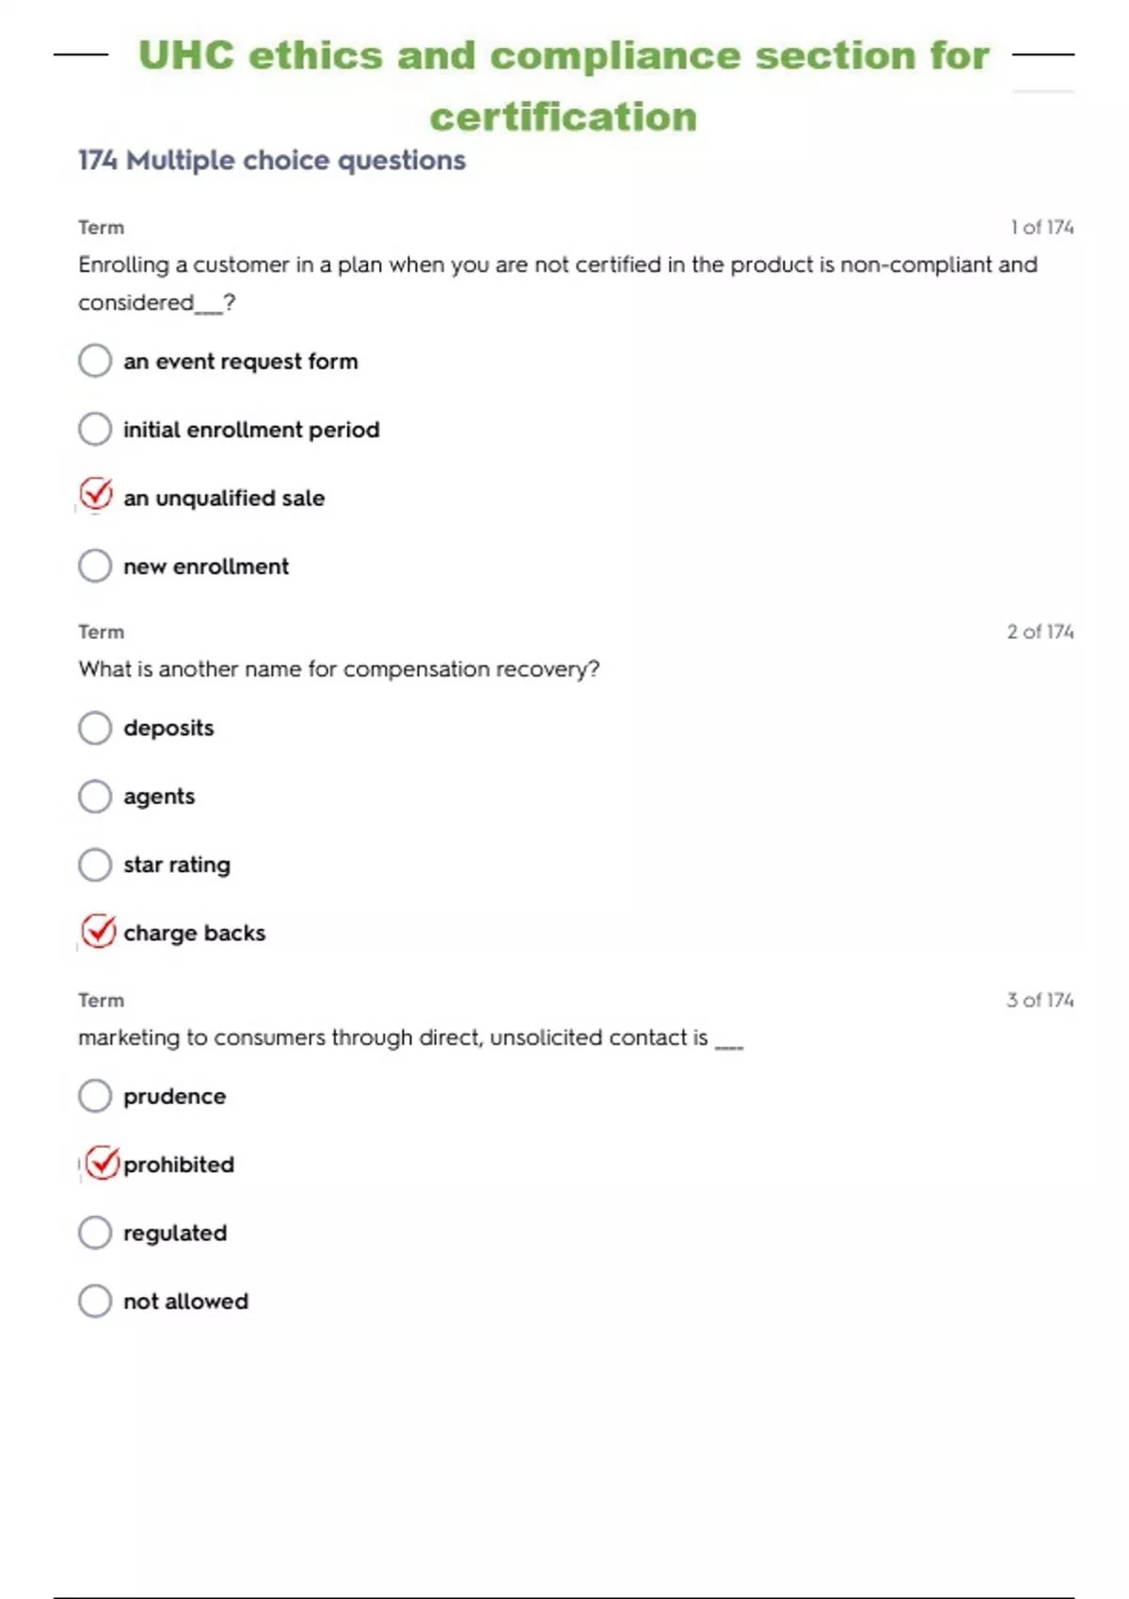This screenshot has height=1599, width=1129.
Task: Select the 'prudence' radio button
Action: pyautogui.click(x=95, y=1096)
